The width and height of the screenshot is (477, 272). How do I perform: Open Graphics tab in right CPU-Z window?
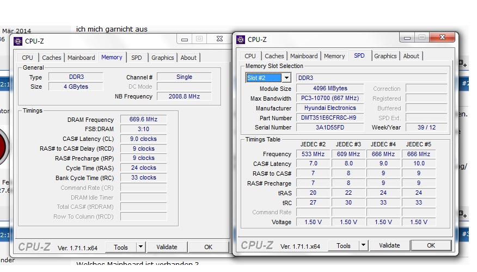tap(386, 56)
